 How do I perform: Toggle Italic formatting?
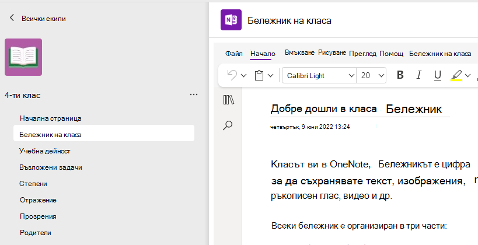(419, 75)
